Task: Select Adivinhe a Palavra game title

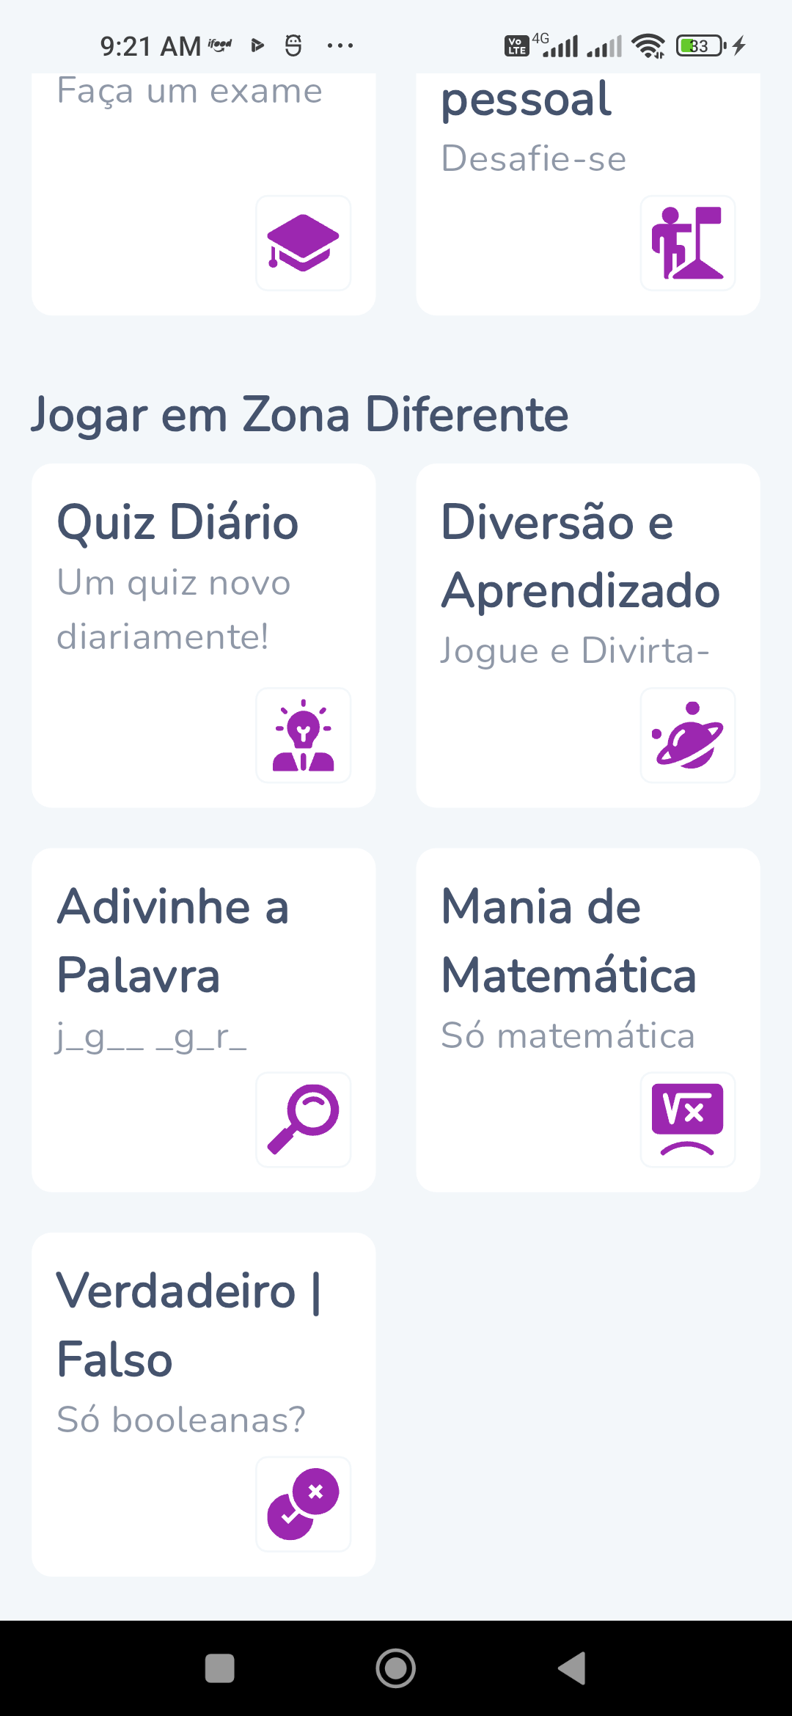Action: click(x=173, y=941)
